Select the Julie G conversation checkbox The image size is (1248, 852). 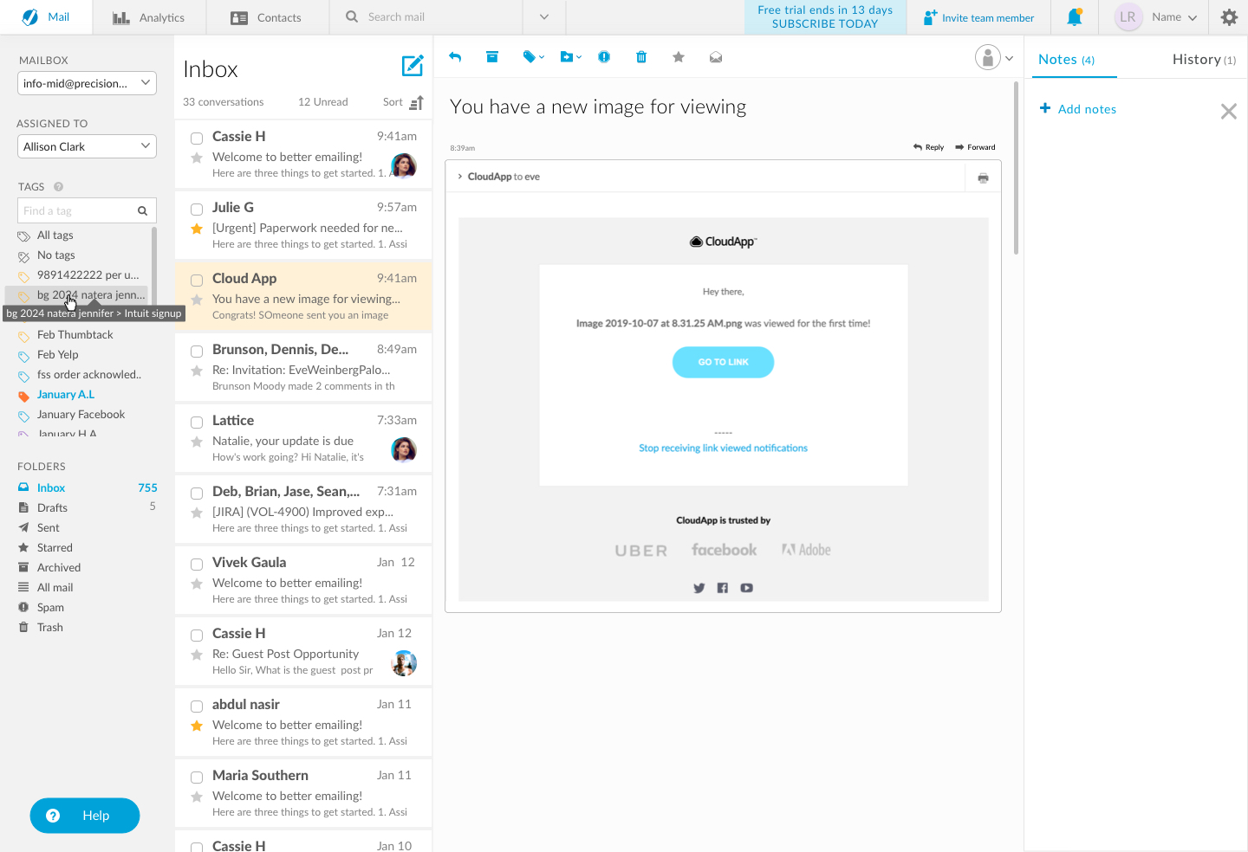[197, 209]
